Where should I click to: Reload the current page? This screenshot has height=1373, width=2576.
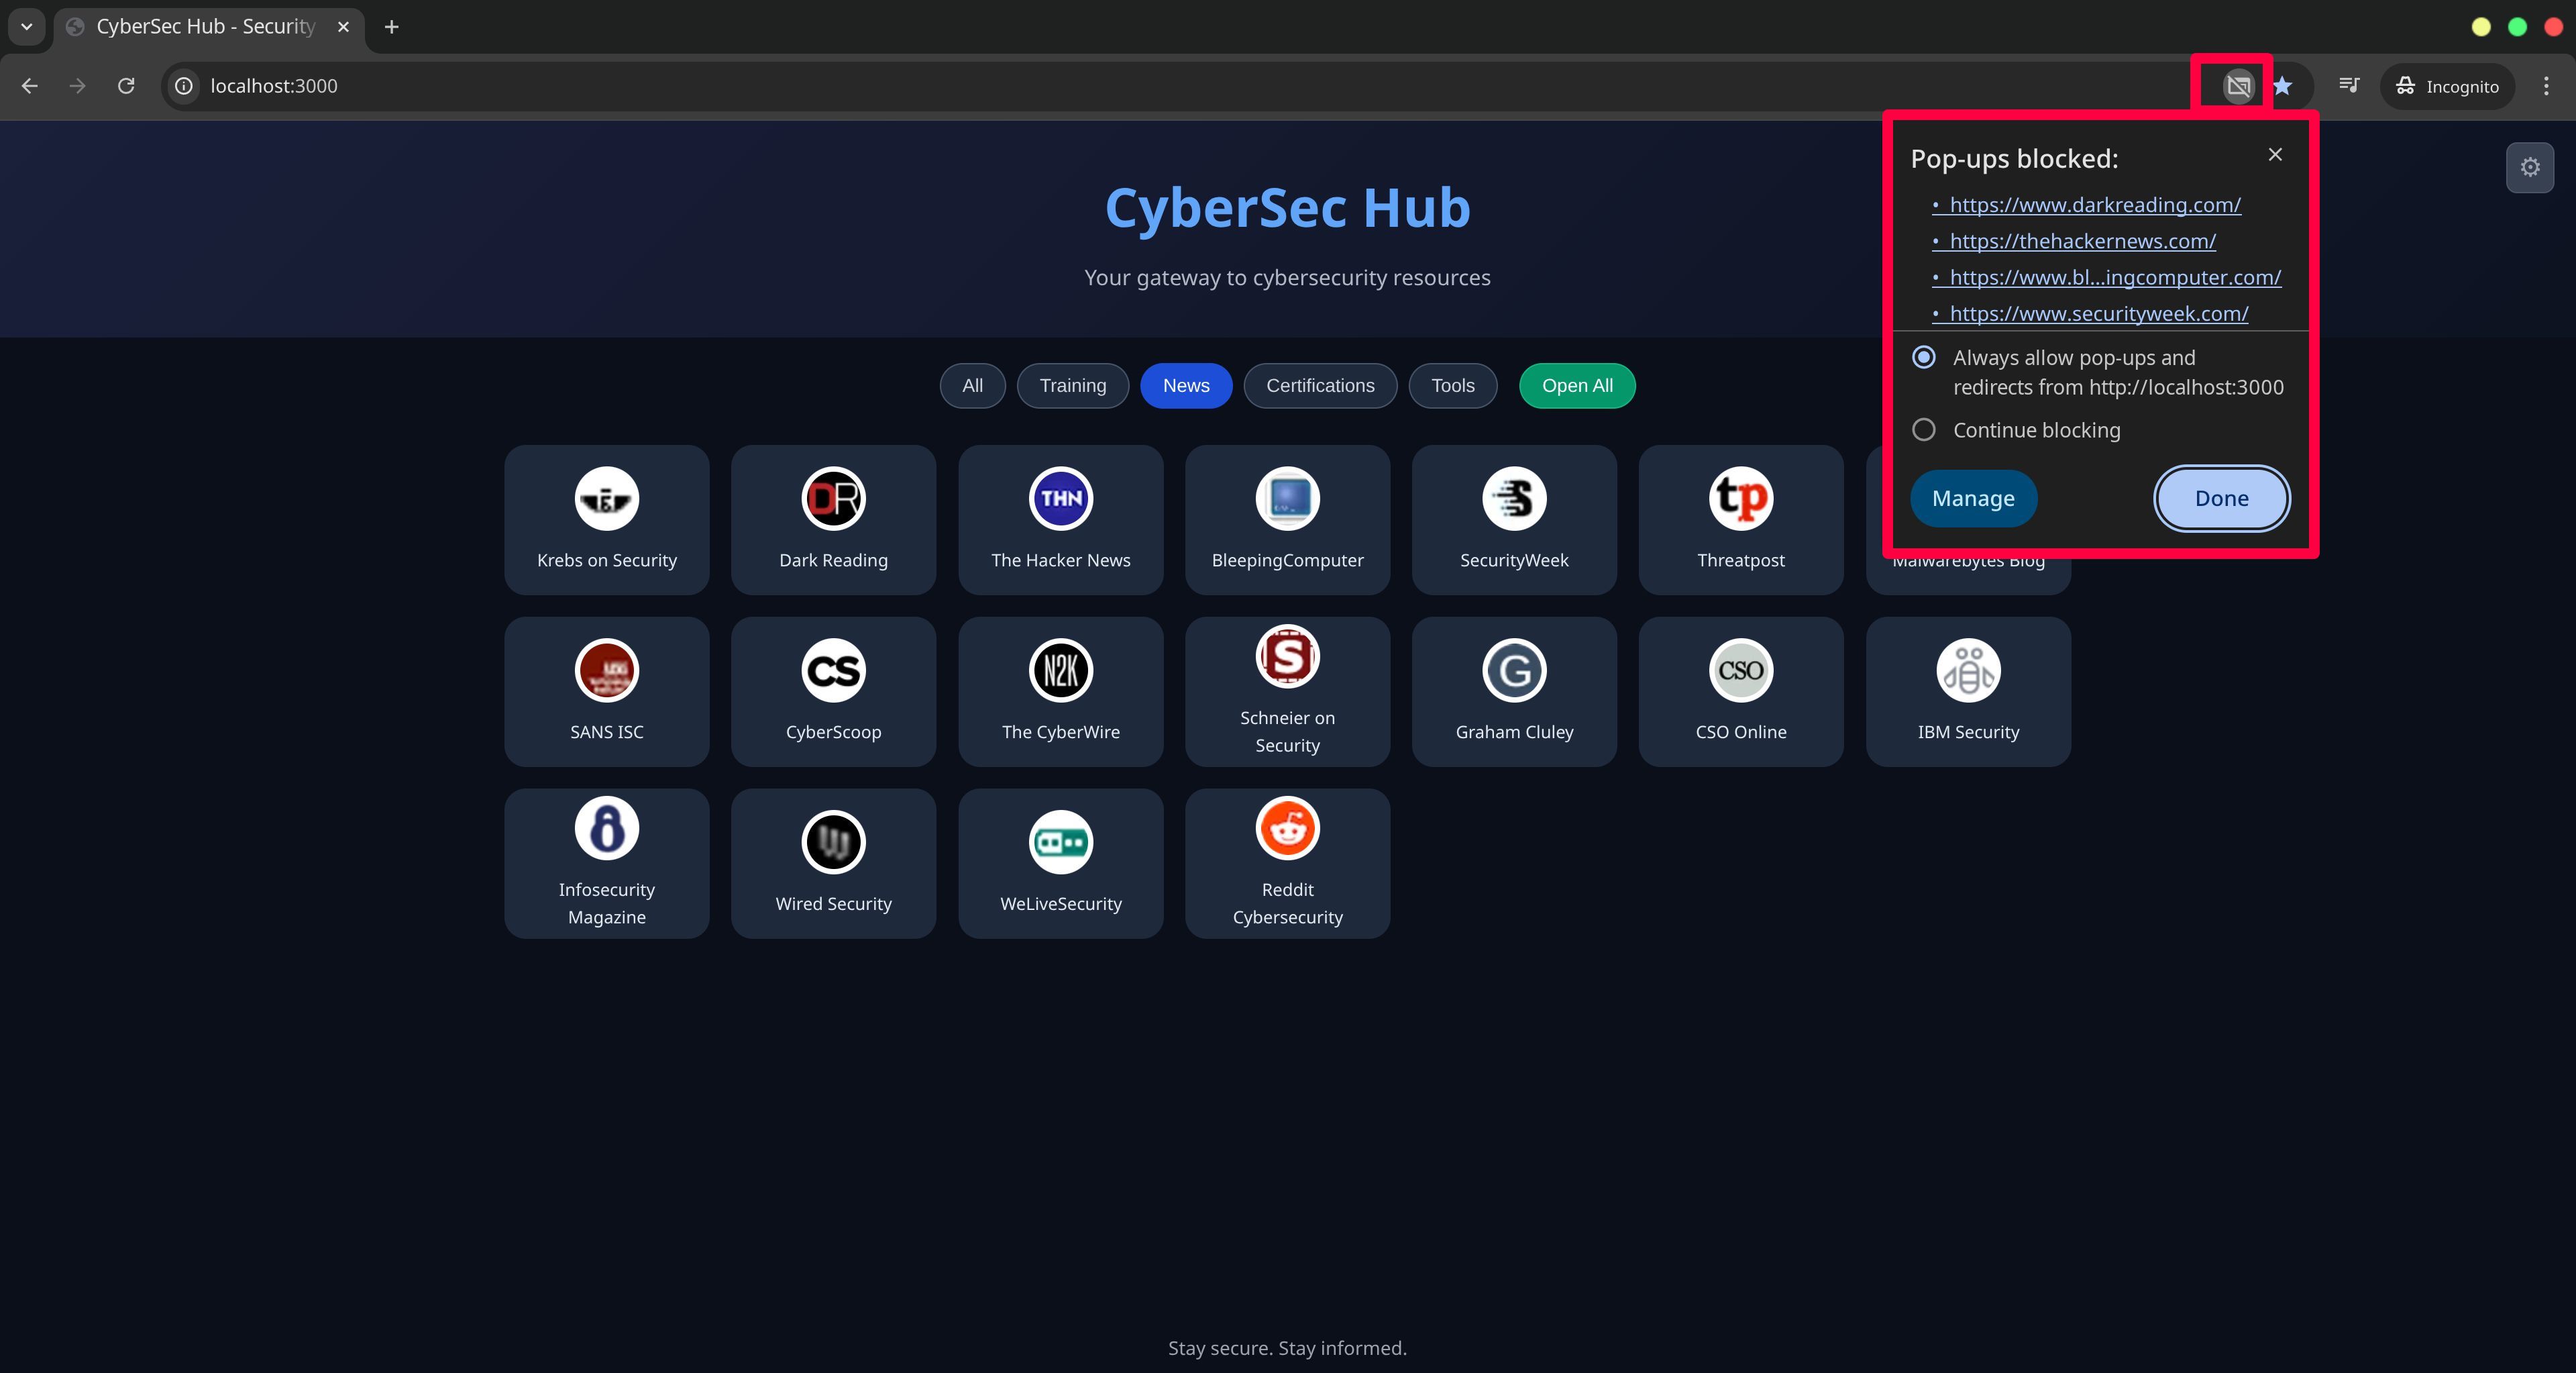click(126, 86)
